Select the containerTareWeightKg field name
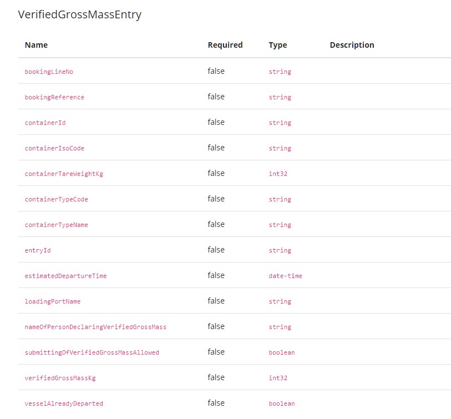This screenshot has height=419, width=451. click(64, 174)
